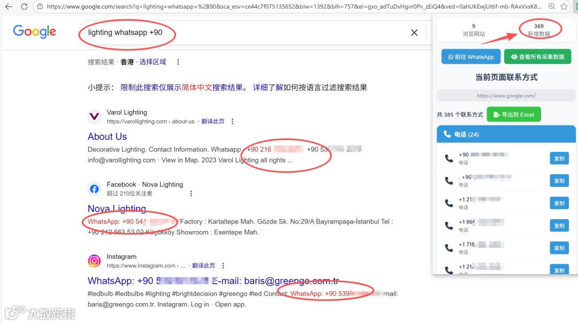Click the 选择区域 region link
This screenshot has height=324, width=578.
point(153,62)
